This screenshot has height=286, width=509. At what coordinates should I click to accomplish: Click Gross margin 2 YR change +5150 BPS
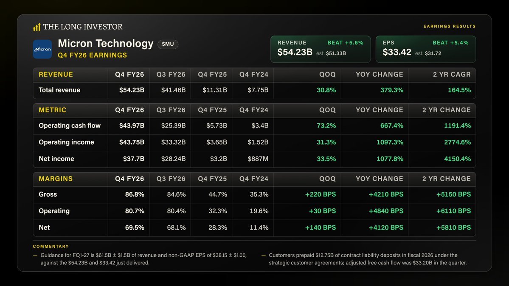(x=453, y=194)
